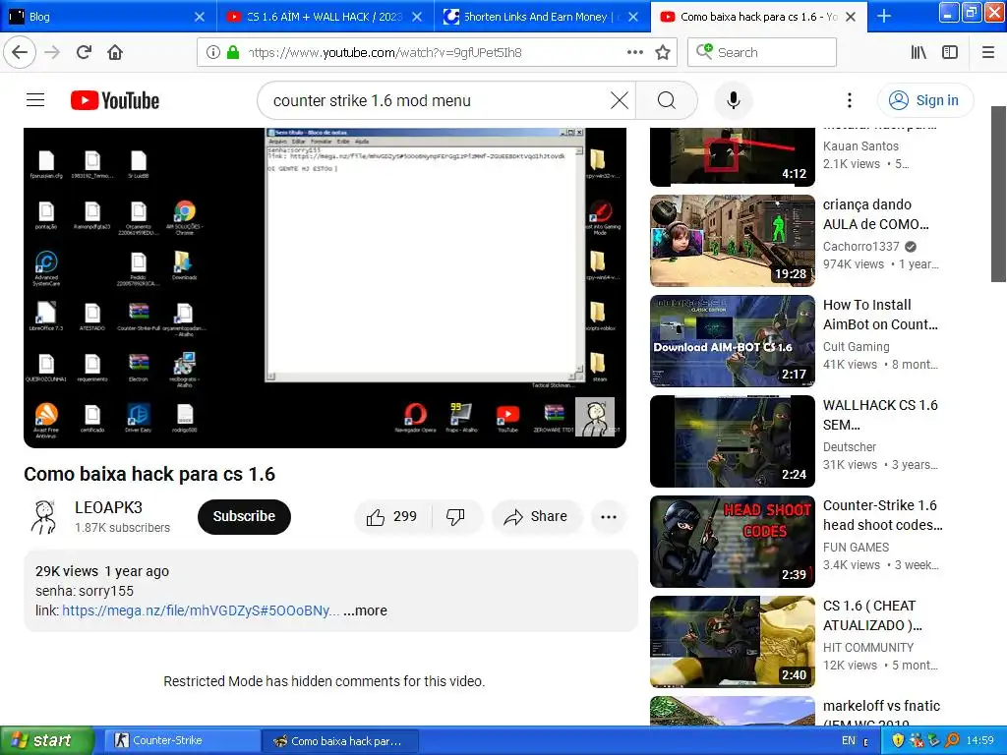Click the 14:59 system clock
This screenshot has width=1007, height=755.
click(x=980, y=740)
